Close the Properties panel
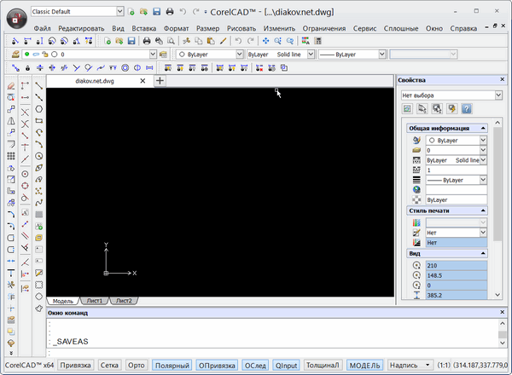The image size is (512, 375). point(503,81)
